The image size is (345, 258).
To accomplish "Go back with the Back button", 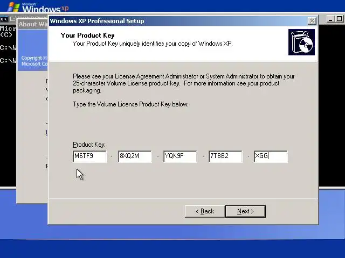I will point(205,211).
